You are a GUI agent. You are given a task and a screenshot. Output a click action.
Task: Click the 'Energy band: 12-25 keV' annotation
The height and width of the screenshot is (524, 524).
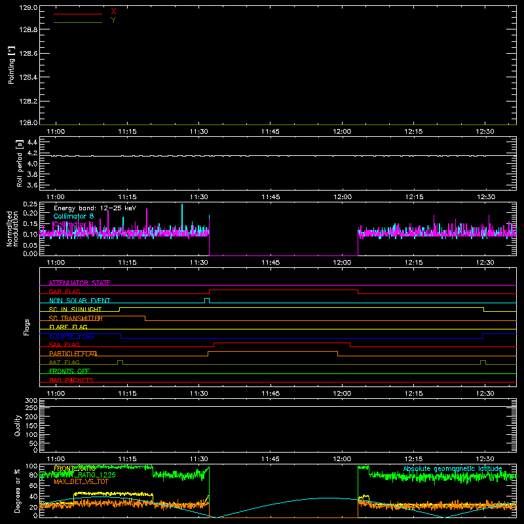[95, 208]
